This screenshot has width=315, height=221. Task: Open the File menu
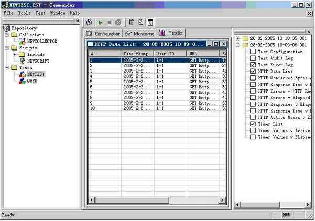[8, 13]
